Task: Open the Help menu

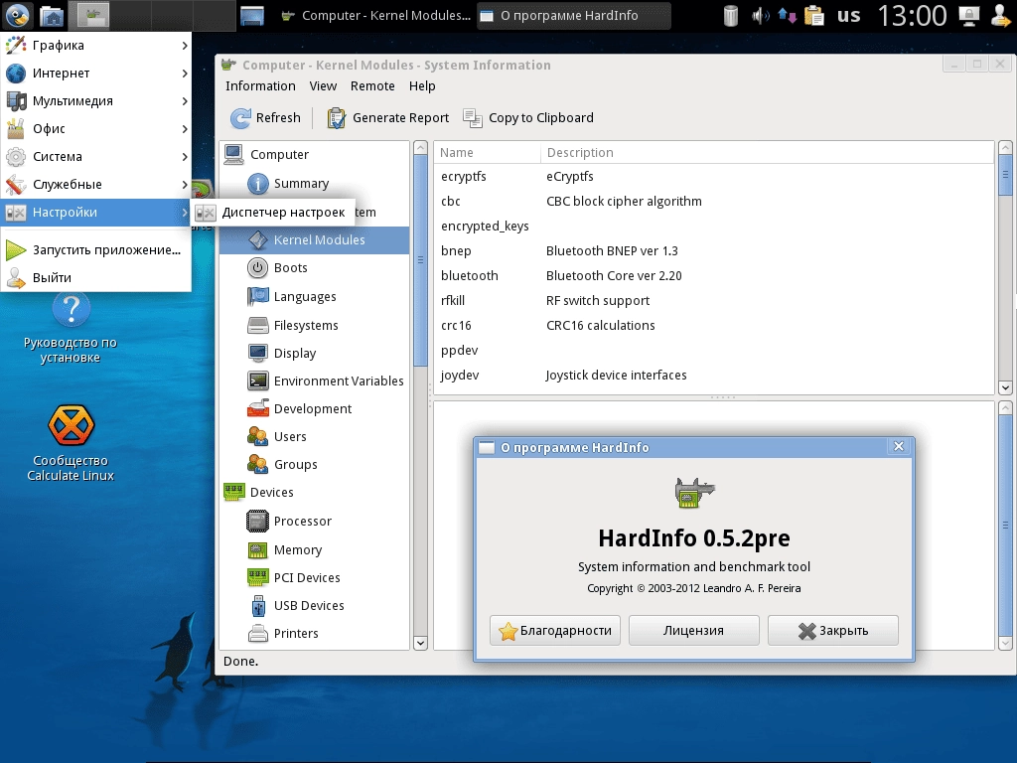Action: (422, 85)
